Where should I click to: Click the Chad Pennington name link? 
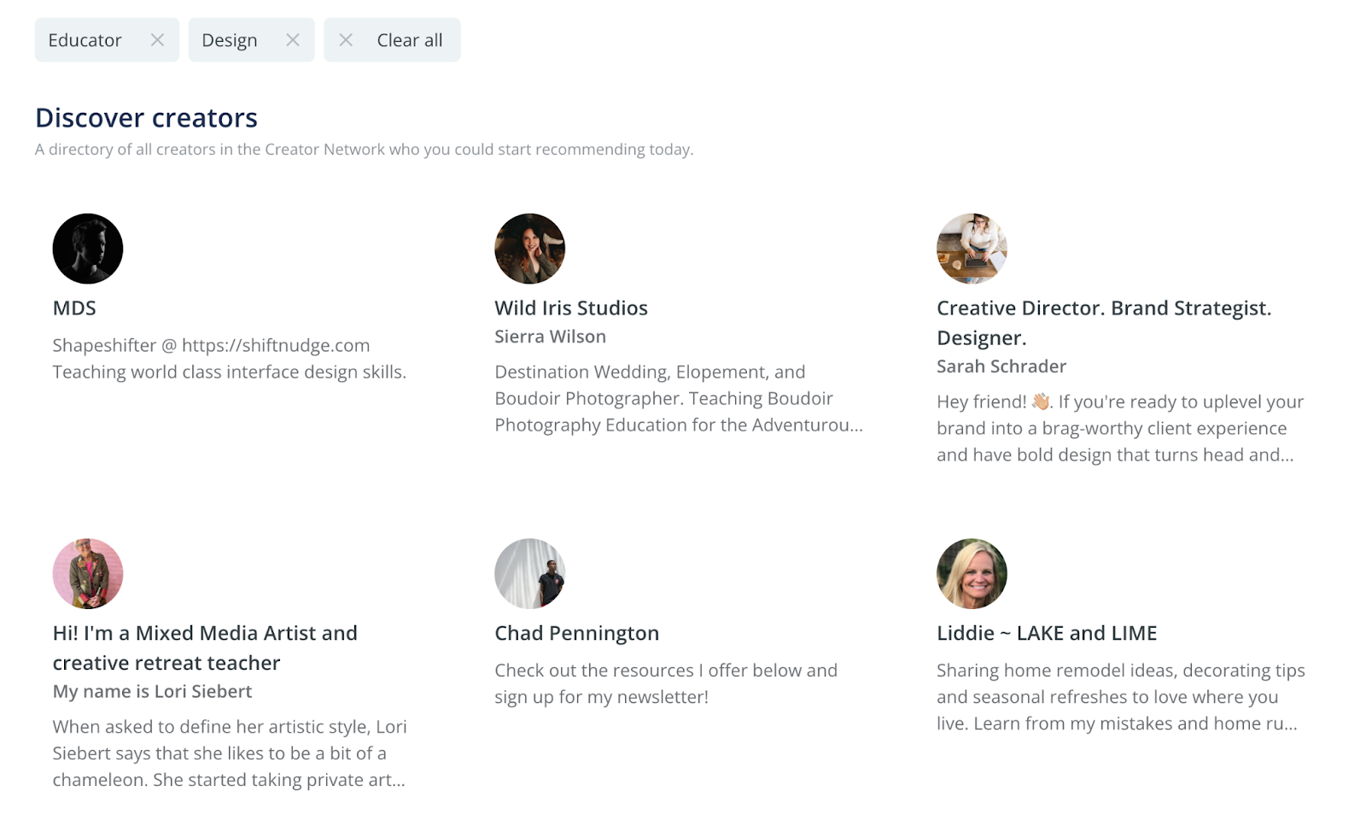[576, 633]
